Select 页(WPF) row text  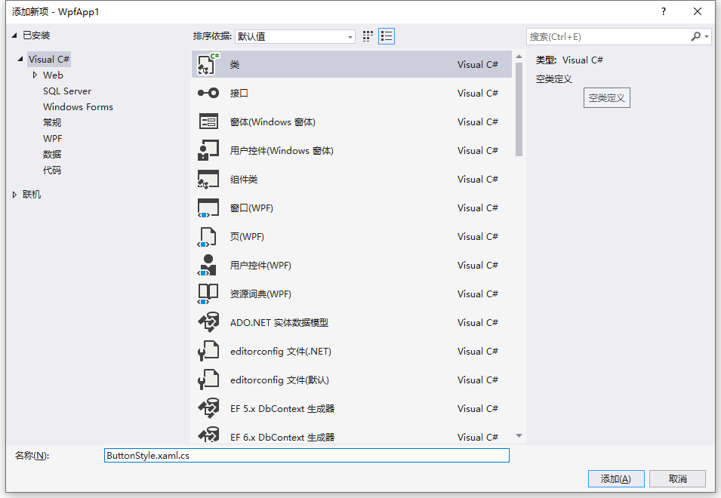247,237
